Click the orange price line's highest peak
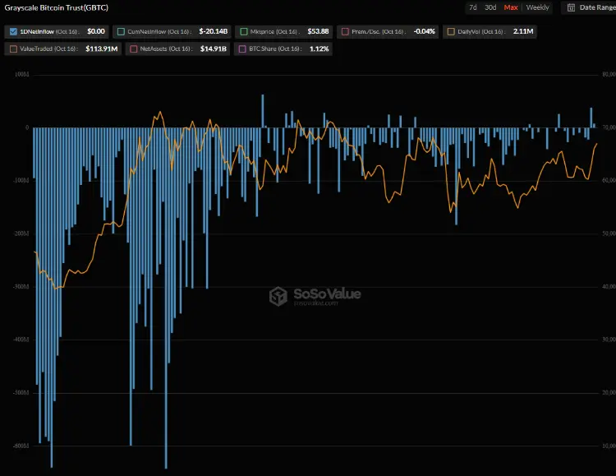Screen dimensions: 616x476 [x=159, y=113]
